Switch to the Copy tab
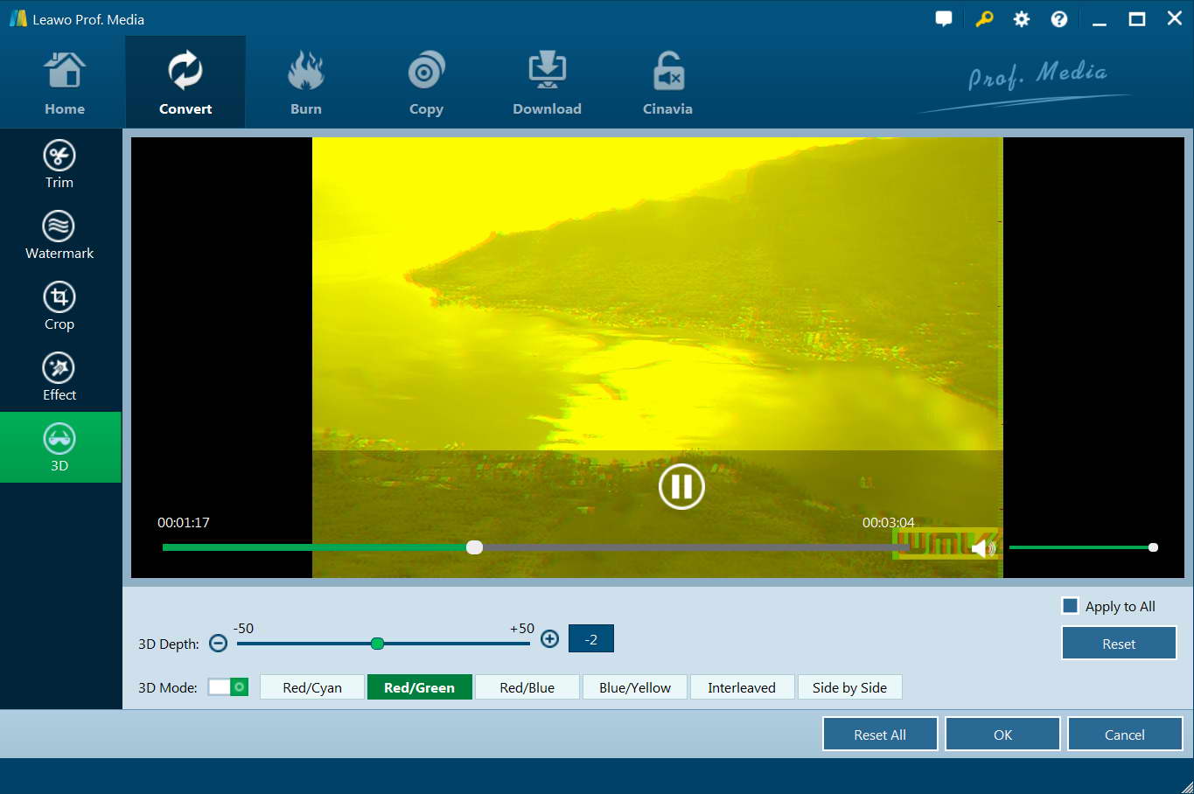The image size is (1194, 794). pyautogui.click(x=426, y=83)
